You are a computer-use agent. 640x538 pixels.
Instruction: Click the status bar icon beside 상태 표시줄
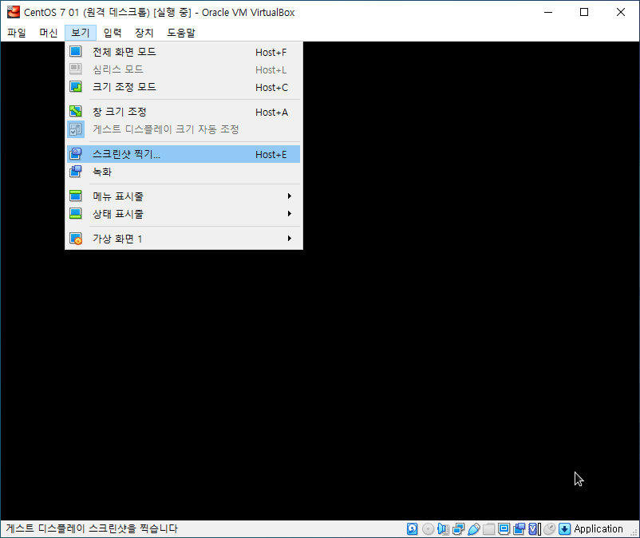[76, 213]
